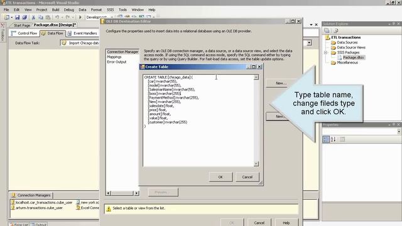The height and width of the screenshot is (226, 402).
Task: Click the page list scroll right arrow
Action: 137,193
